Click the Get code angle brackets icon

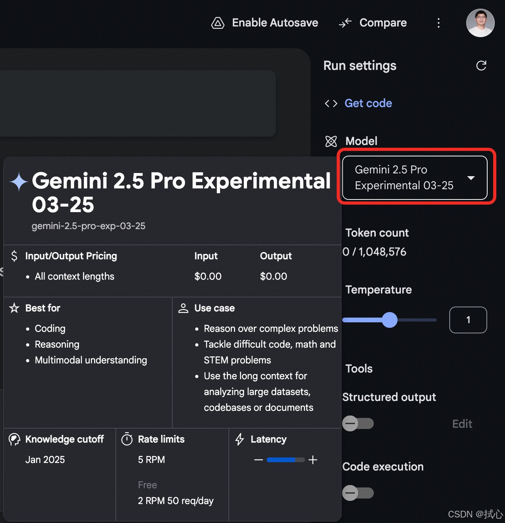tap(331, 103)
